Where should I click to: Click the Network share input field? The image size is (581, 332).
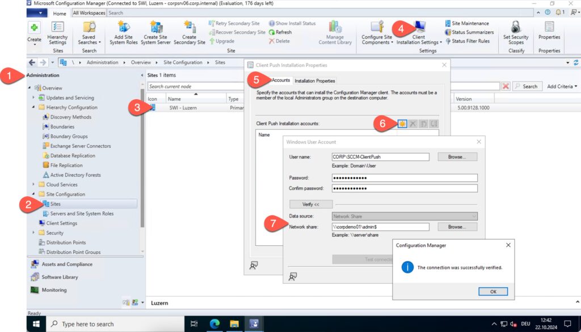(x=380, y=227)
